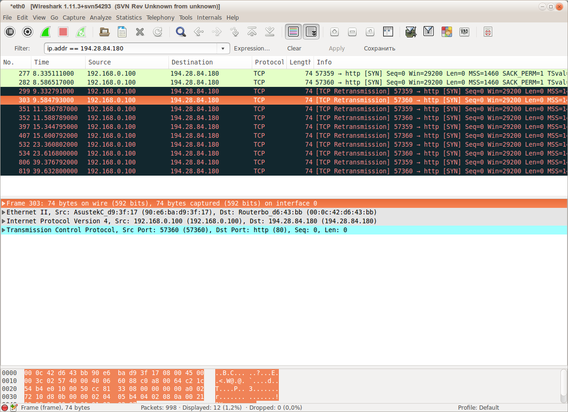Click the Find Packet magnifier icon
The width and height of the screenshot is (568, 412).
[x=181, y=32]
